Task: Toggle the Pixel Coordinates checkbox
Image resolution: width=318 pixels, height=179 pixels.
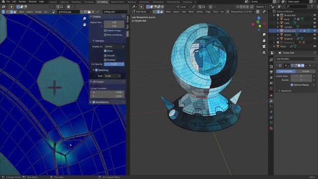Action: click(105, 35)
